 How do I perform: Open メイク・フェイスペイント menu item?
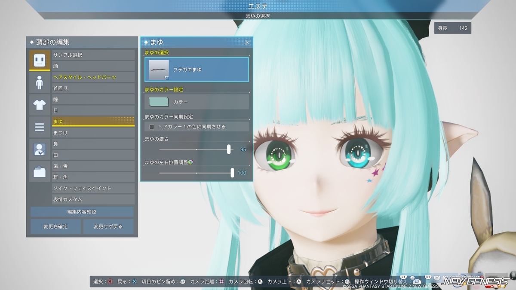(93, 188)
